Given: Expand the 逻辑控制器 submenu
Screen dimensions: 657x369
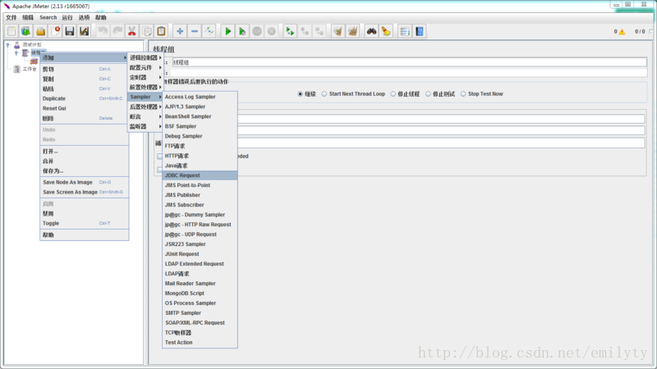Looking at the screenshot, I should [145, 57].
